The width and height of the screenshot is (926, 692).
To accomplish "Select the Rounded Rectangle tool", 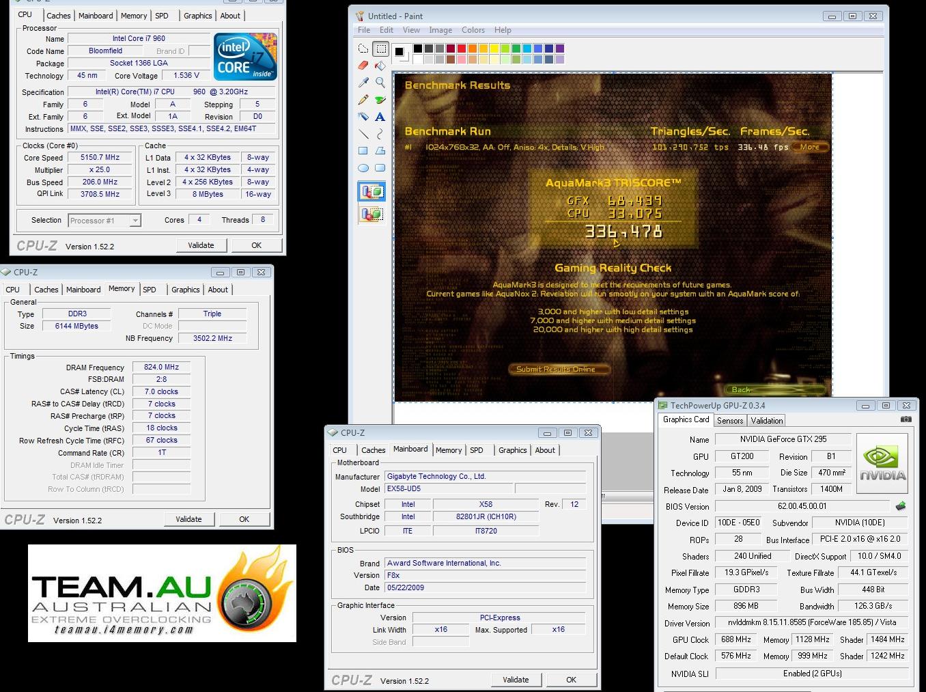I will [380, 168].
